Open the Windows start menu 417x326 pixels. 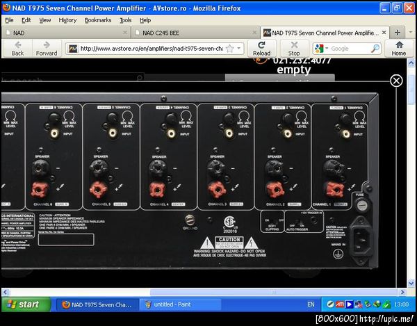tap(26, 304)
